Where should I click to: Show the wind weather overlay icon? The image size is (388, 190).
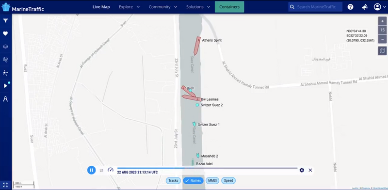point(5,59)
